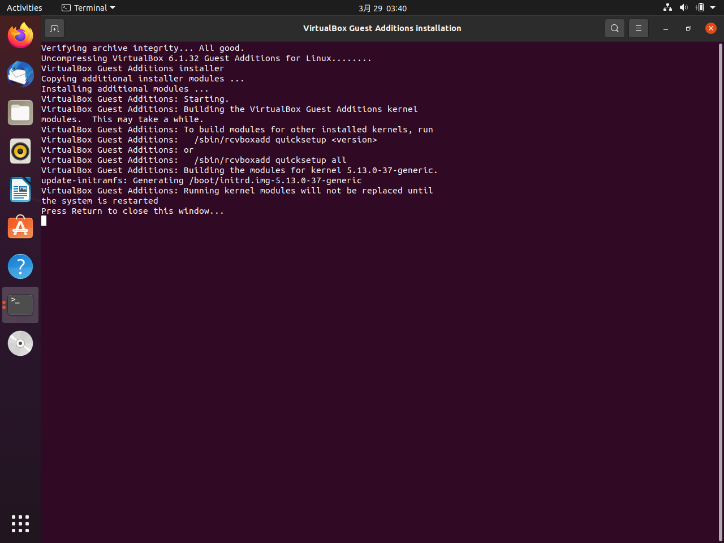Click the network status icon
Screen dimensions: 724x543
[667, 8]
